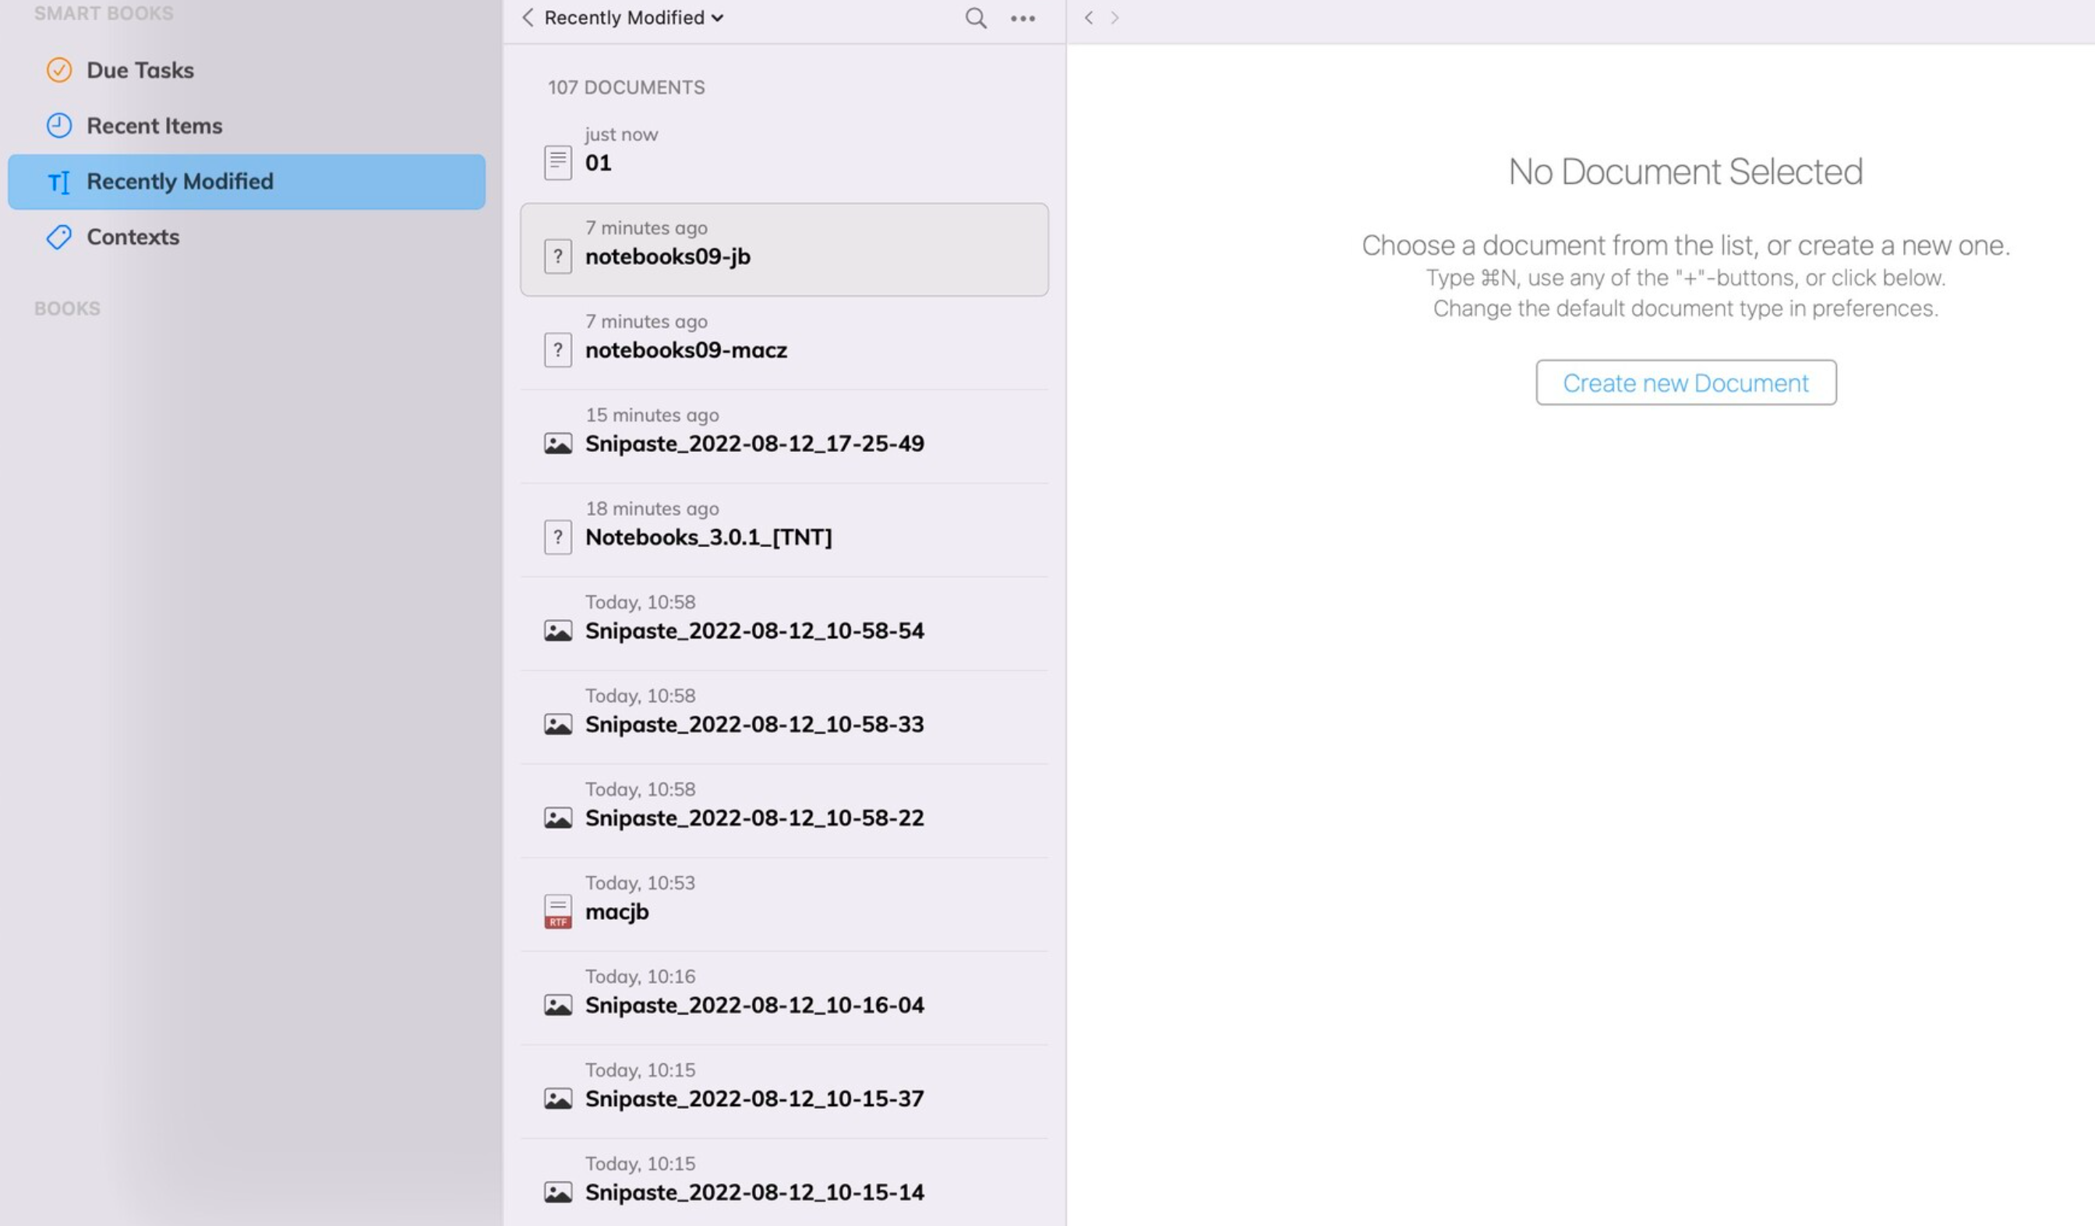
Task: Click the Recently Modified text-cursor icon
Action: 59,182
